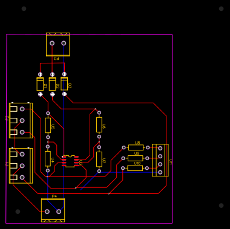The width and height of the screenshot is (230, 229).
Task: Pick the D3 diode component
Action: coord(64,84)
